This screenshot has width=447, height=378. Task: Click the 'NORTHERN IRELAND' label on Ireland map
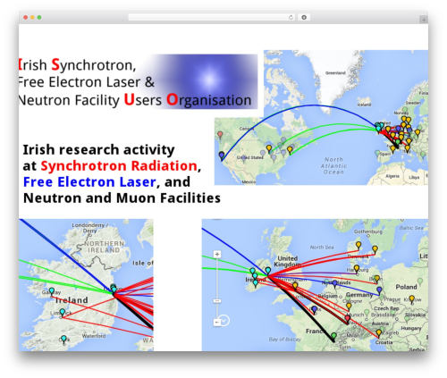pyautogui.click(x=104, y=247)
